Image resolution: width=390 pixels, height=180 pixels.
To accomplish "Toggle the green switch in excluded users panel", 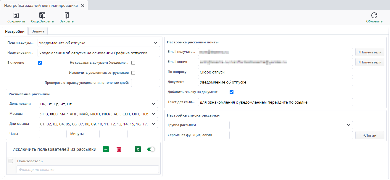I will pyautogui.click(x=151, y=149).
